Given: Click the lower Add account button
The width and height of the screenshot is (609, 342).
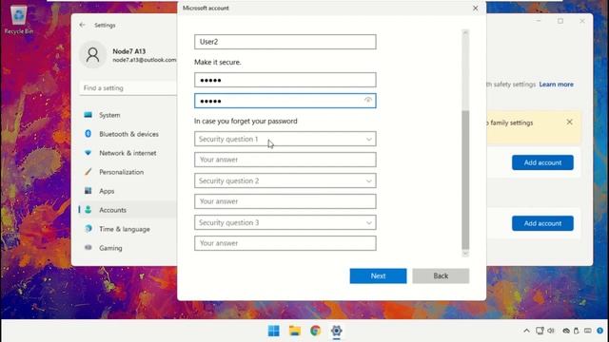Looking at the screenshot, I should click(542, 224).
